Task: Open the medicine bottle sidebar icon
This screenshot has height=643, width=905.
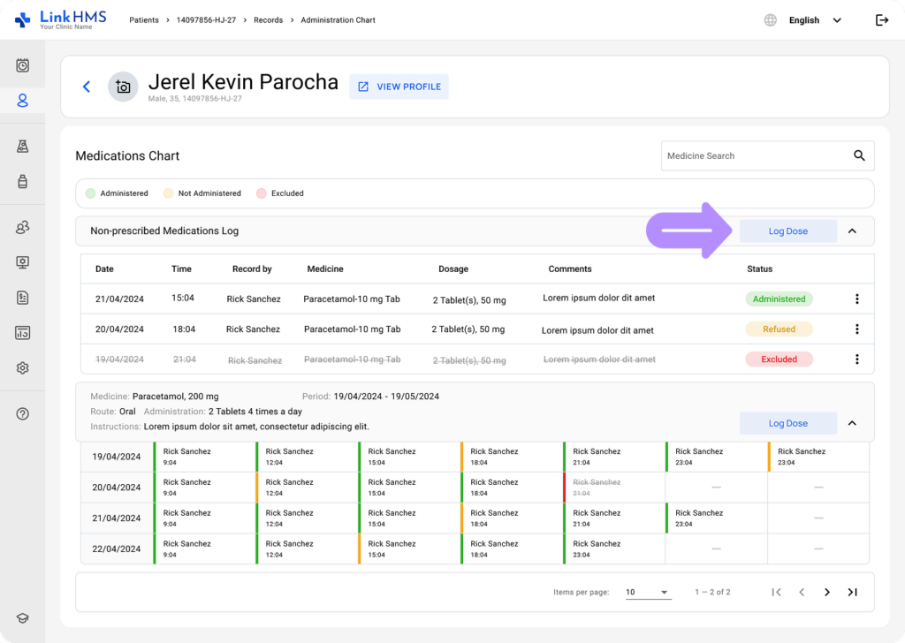Action: 23,182
